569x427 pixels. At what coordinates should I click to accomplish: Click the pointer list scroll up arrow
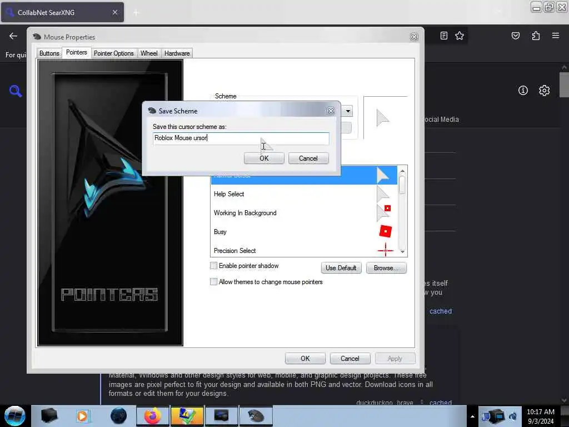click(x=402, y=171)
